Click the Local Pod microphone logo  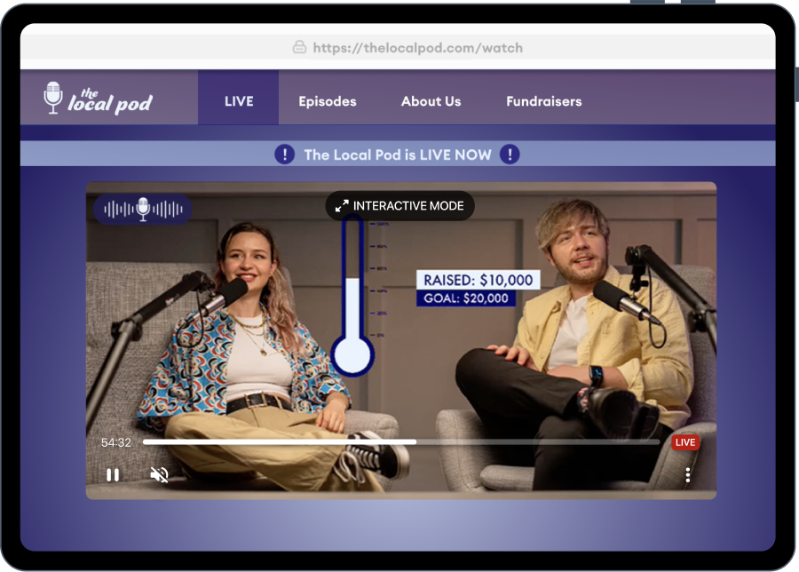tap(98, 99)
